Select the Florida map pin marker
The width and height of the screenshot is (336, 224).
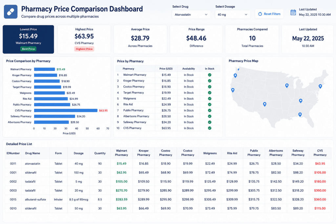[300, 115]
